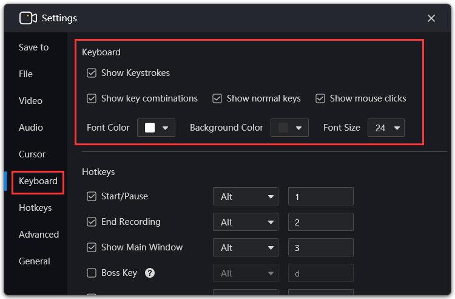The image size is (455, 299).
Task: Open the Audio settings section
Action: pos(31,128)
